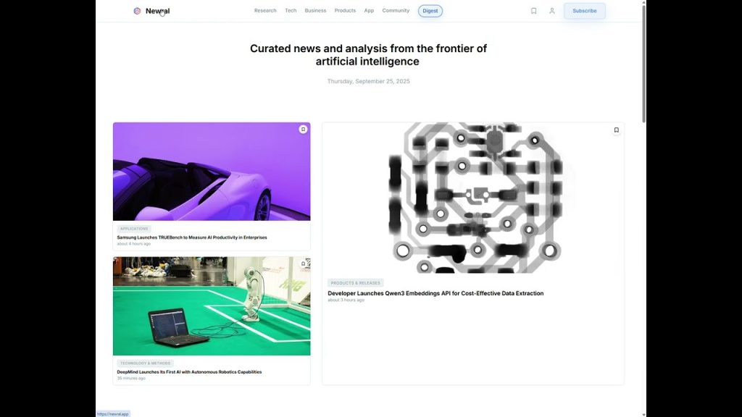Viewport: 742px width, 417px height.
Task: Click the circuit board article image
Action: [473, 198]
